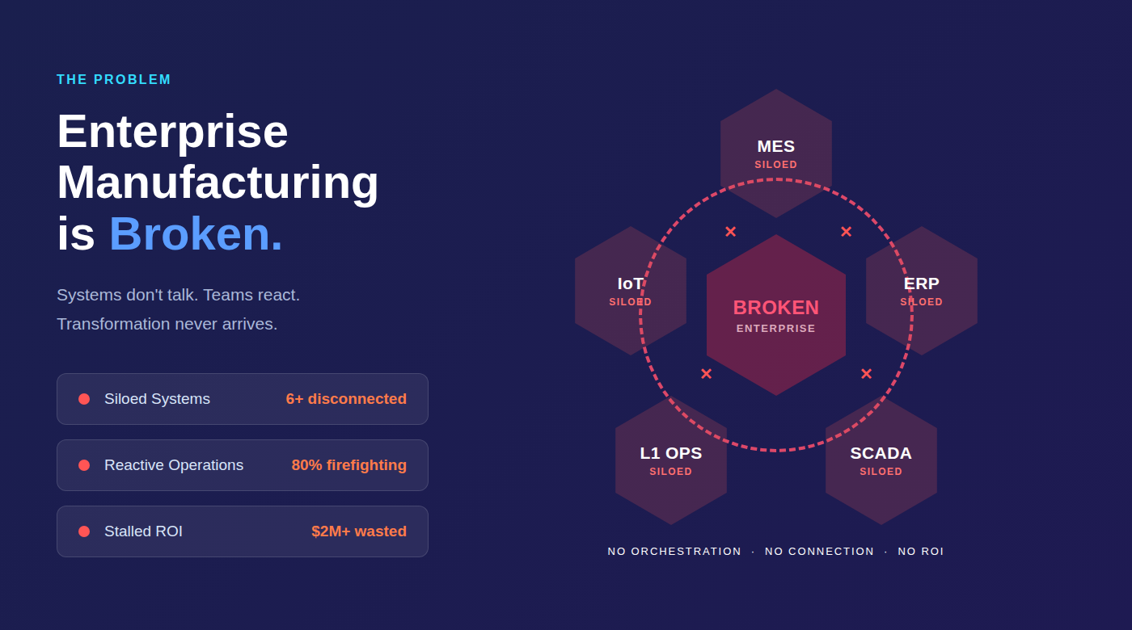Click the blue "Broken." headline word
Image resolution: width=1132 pixels, height=630 pixels.
click(x=196, y=233)
